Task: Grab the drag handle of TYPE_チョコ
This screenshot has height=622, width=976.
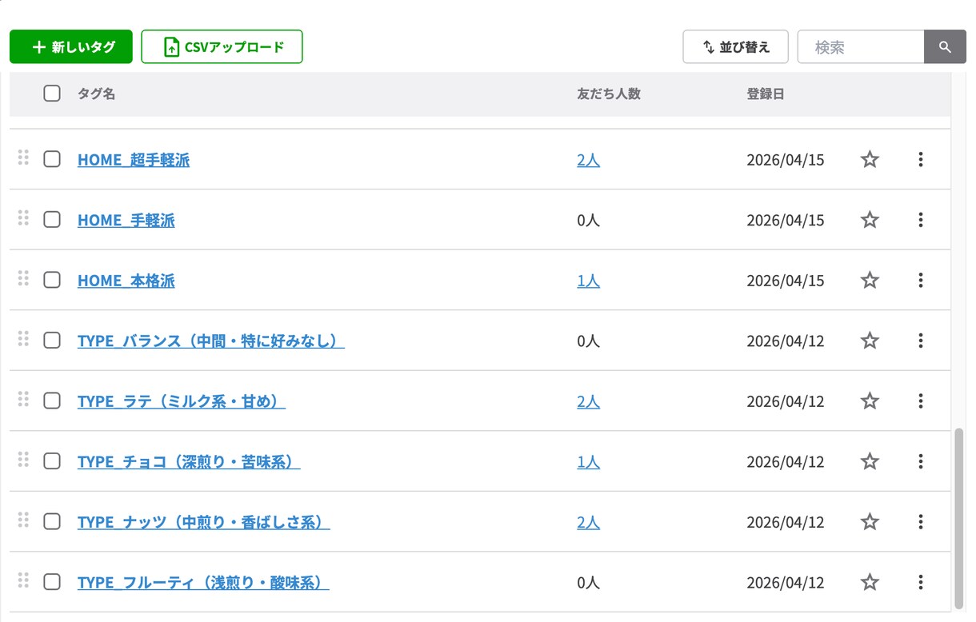Action: click(x=23, y=459)
